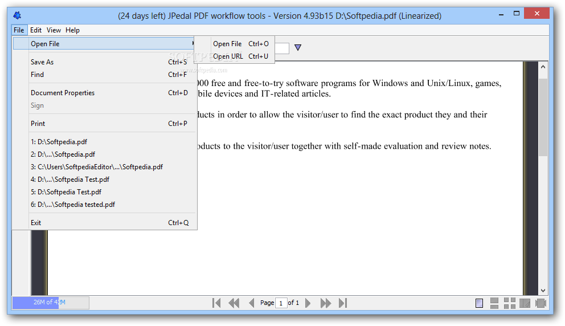Choose Open URL in submenu
Image resolution: width=565 pixels, height=326 pixels.
[241, 56]
